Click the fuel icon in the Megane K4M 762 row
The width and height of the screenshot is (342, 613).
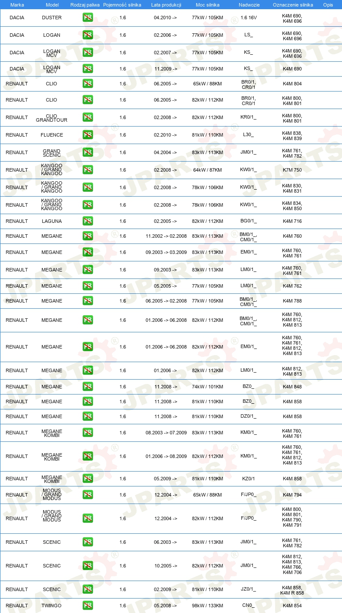[87, 286]
